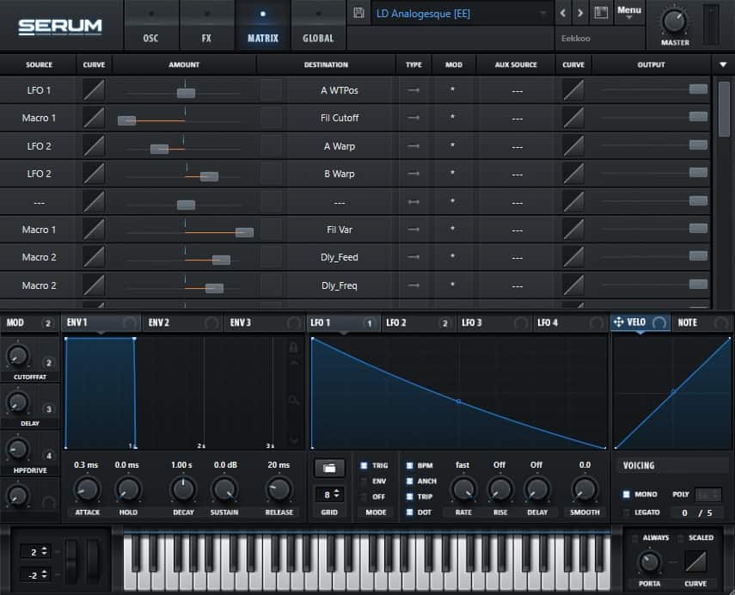Select the ENV 2 tab
Image resolution: width=735 pixels, height=595 pixels.
tap(183, 322)
